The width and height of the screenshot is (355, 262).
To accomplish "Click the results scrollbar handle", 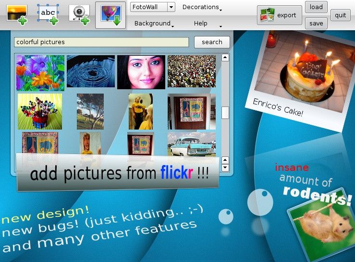I will (225, 113).
